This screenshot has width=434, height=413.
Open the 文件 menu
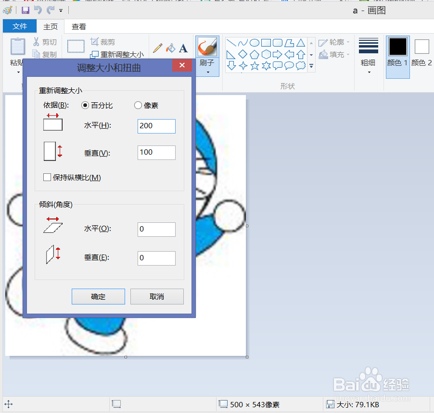(x=20, y=26)
